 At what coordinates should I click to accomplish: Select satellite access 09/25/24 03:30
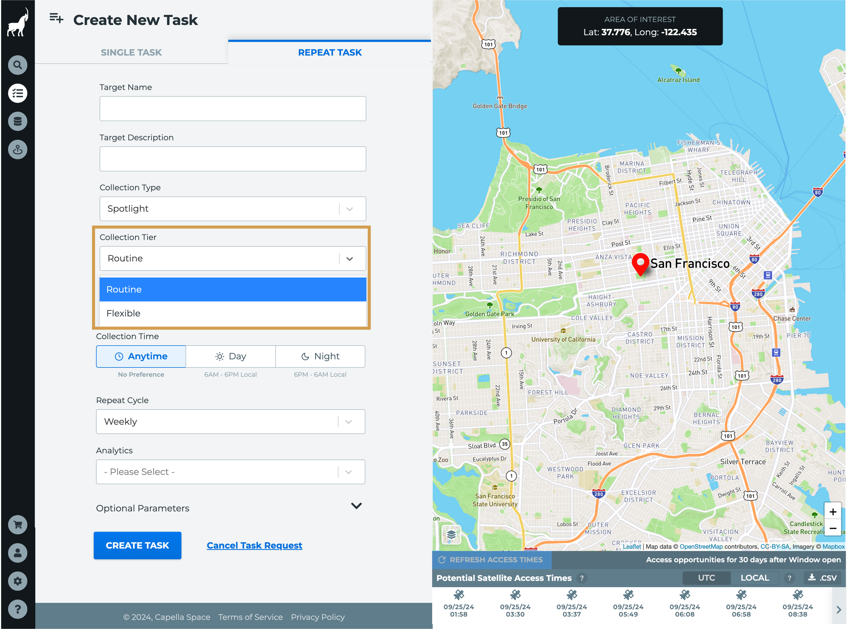coord(515,604)
